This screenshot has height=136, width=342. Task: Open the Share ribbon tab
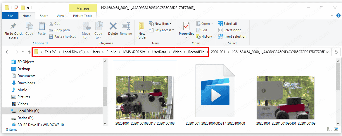[x=44, y=16]
